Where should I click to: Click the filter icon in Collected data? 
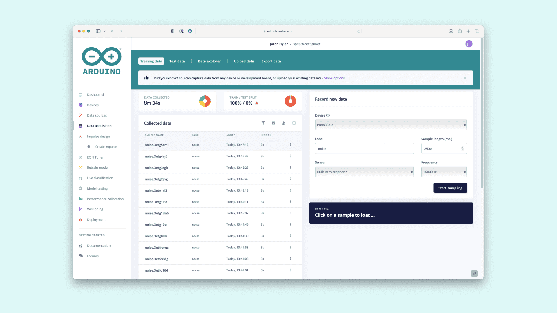click(263, 123)
